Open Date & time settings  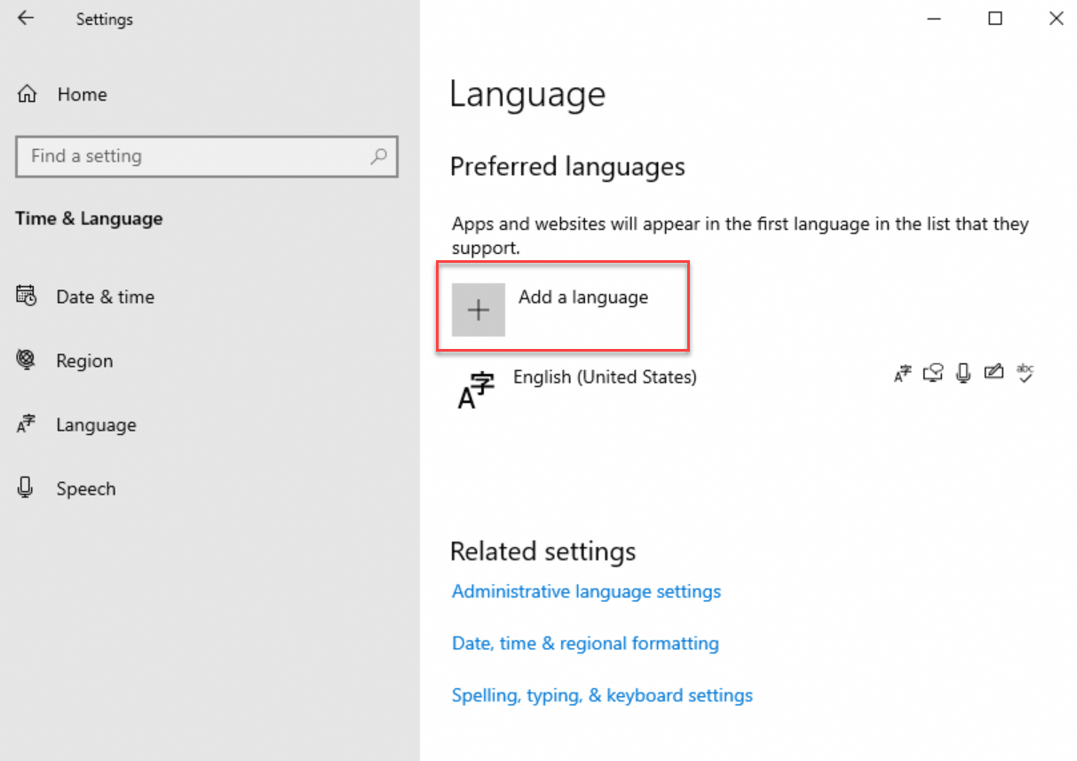click(x=105, y=297)
